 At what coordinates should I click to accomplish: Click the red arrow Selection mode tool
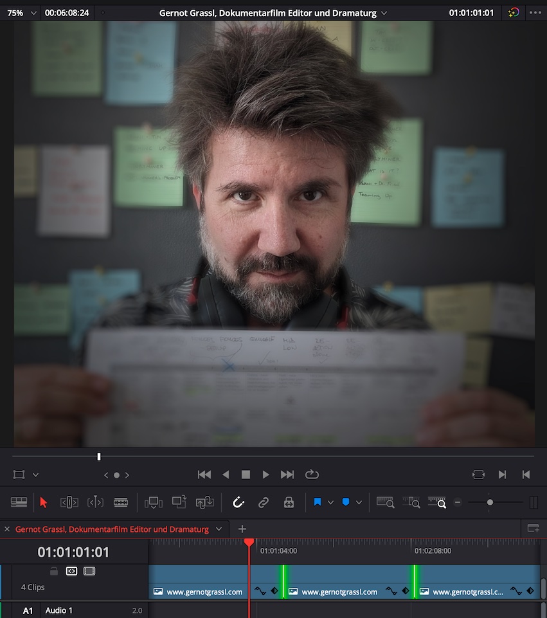click(44, 502)
